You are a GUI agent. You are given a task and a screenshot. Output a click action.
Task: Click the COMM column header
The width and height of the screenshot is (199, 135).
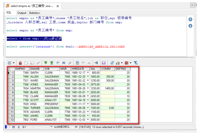tap(108, 69)
